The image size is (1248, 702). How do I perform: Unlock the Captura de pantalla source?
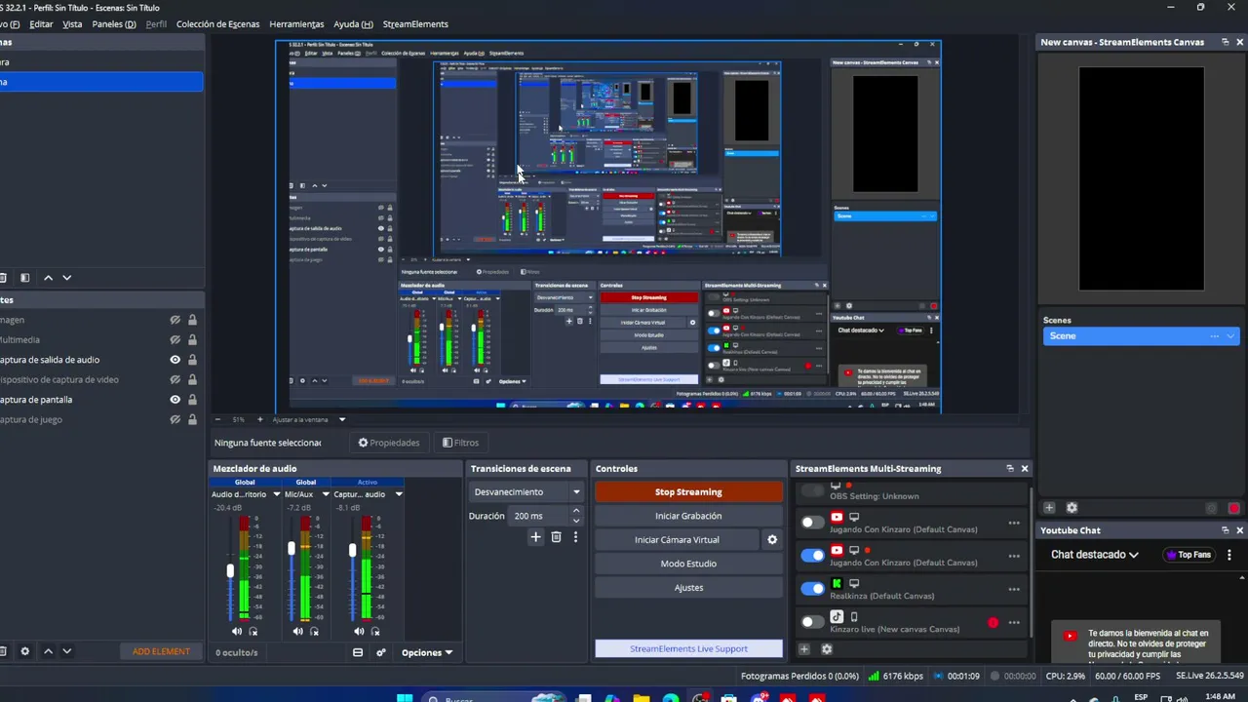click(192, 400)
